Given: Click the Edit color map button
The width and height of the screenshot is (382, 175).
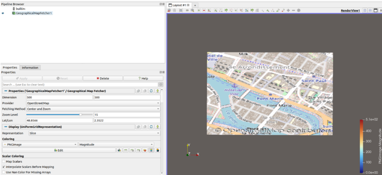Looking at the screenshot, I should 59,150.
